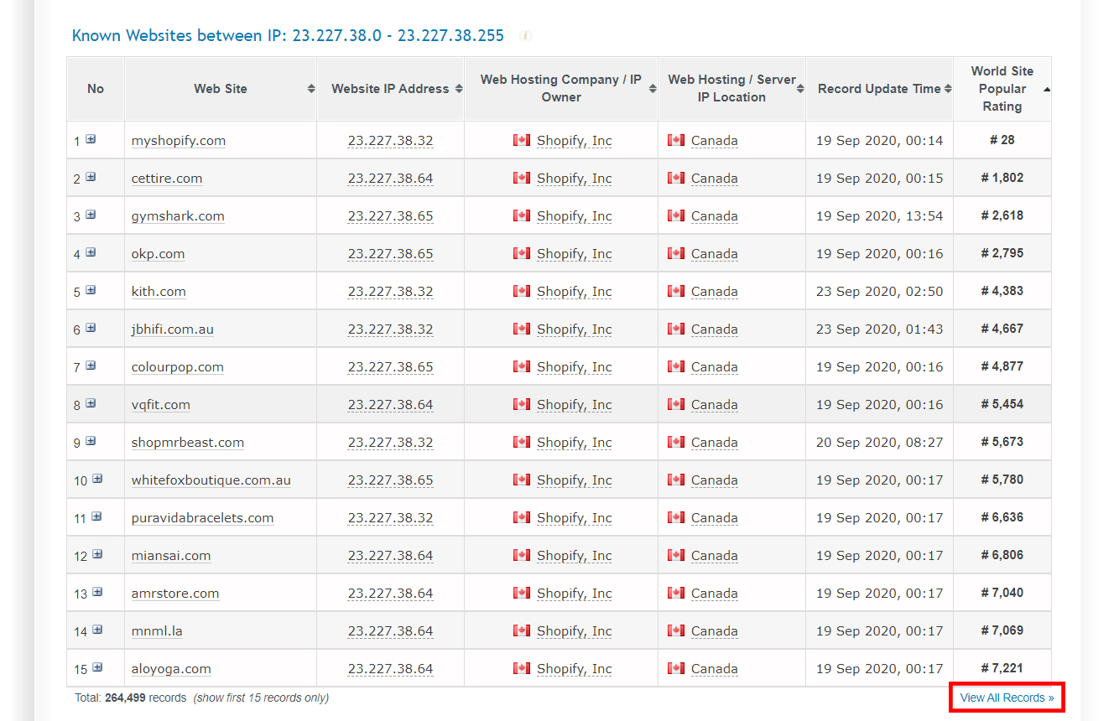Screen dimensions: 1114x721
Task: Click IP 23.227.38.65 in whitefoxboutique.com.au row
Action: point(391,480)
